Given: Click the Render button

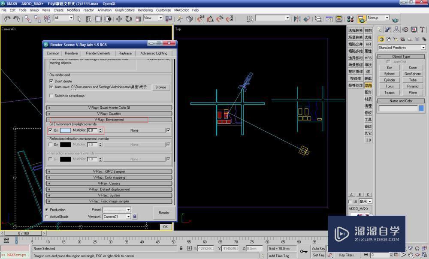Looking at the screenshot, I should click(x=163, y=213).
